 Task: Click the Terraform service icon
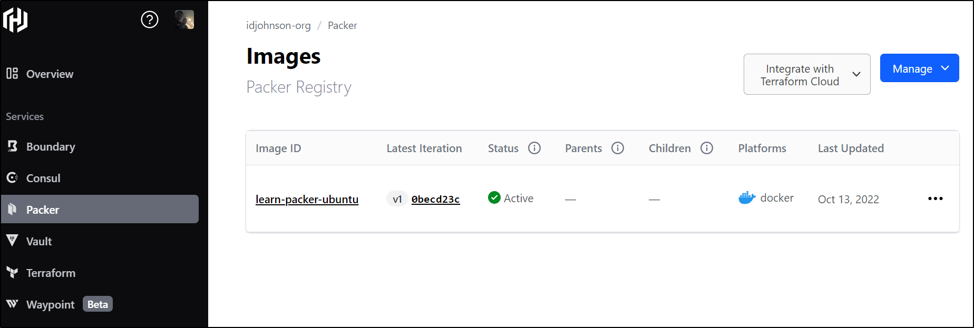tap(12, 272)
